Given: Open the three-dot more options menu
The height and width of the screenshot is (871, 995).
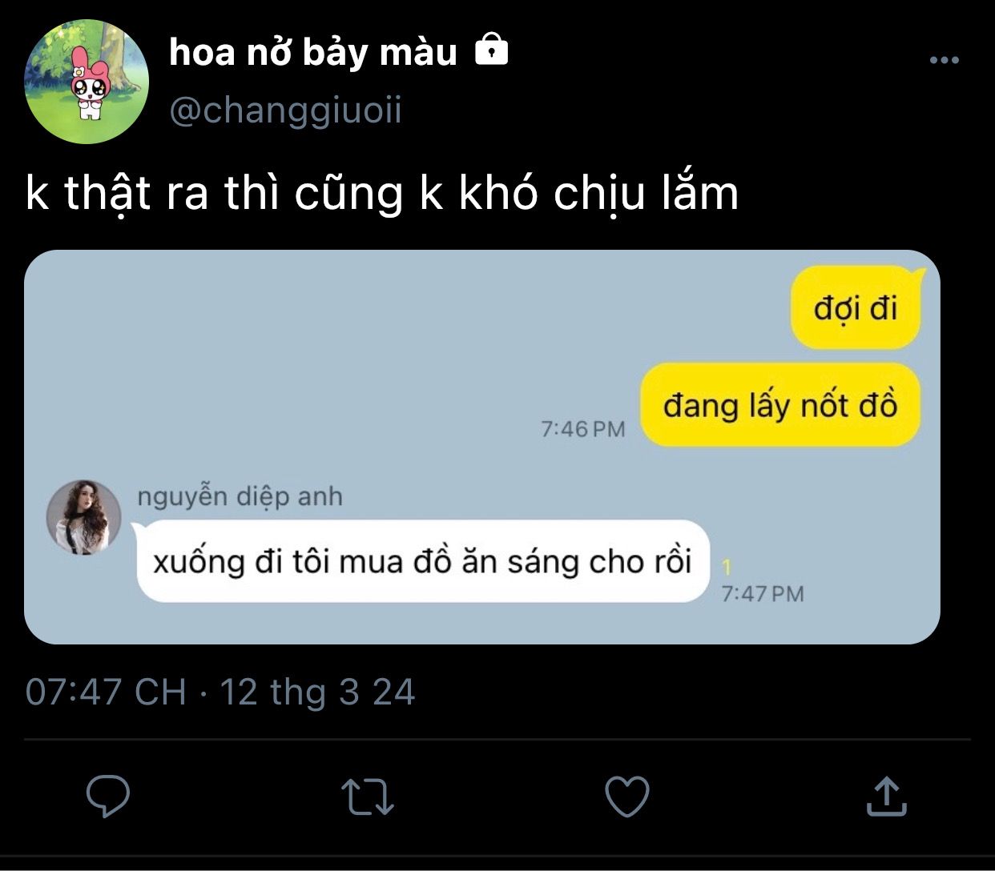Looking at the screenshot, I should [x=945, y=60].
